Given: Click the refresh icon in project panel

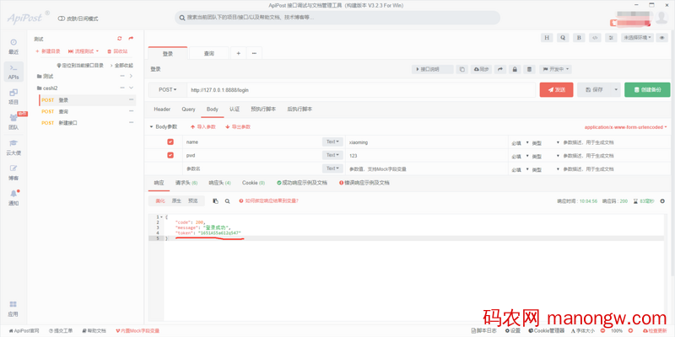Looking at the screenshot, I should [120, 39].
